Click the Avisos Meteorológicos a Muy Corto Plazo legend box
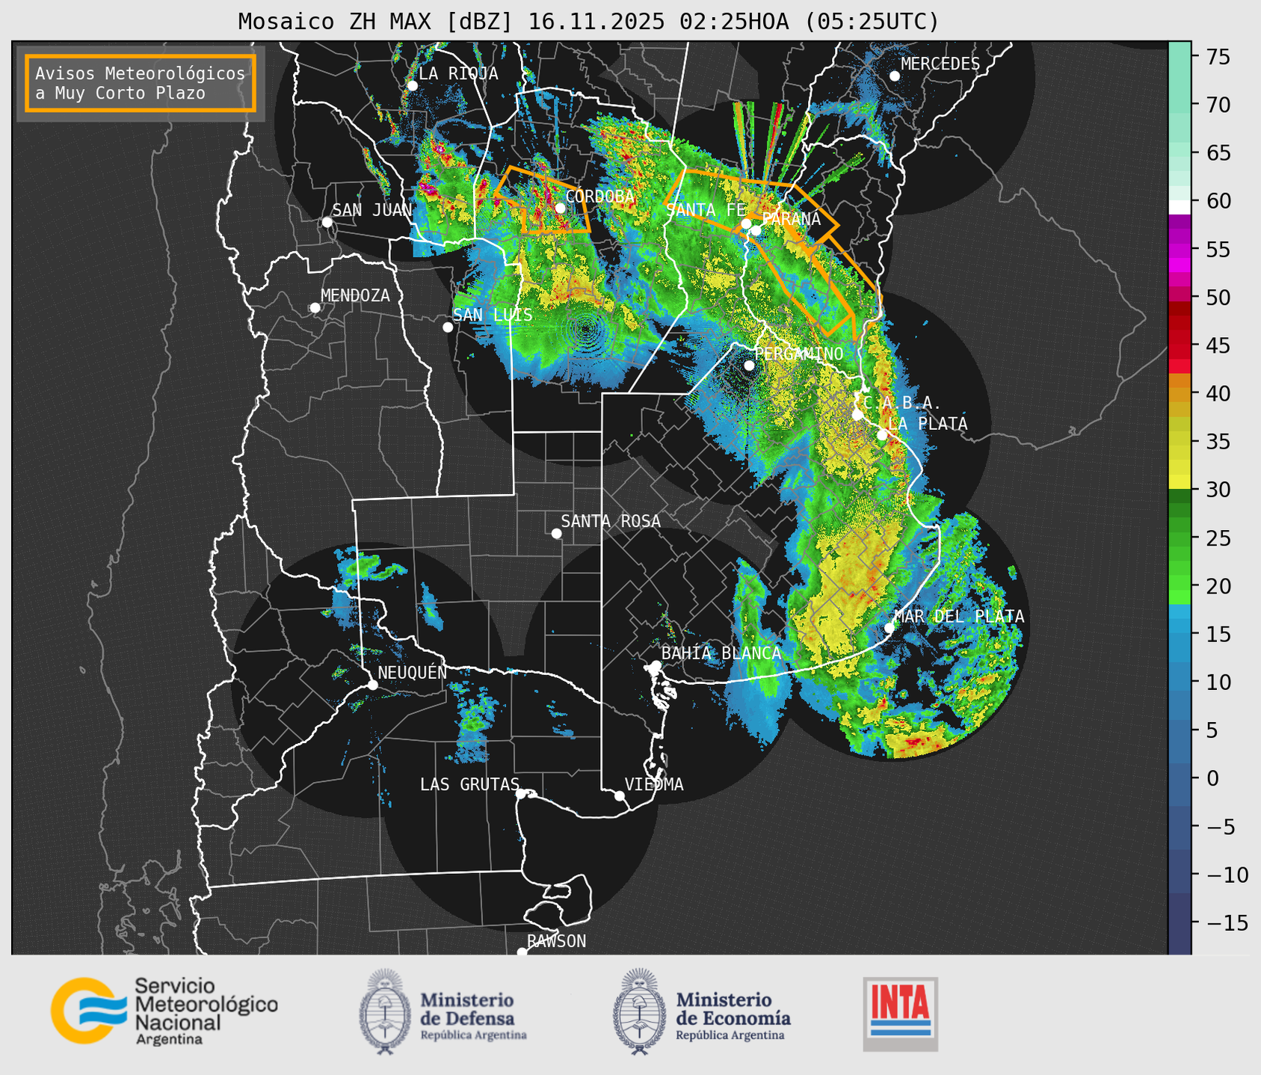Image resolution: width=1261 pixels, height=1075 pixels. [141, 82]
